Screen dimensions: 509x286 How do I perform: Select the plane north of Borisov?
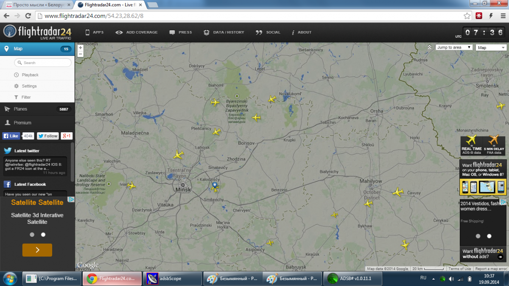tap(256, 117)
